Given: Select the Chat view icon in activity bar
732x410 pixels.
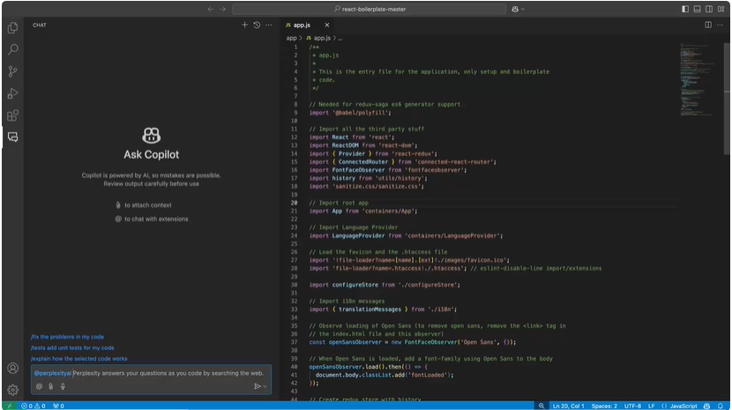Looking at the screenshot, I should [x=12, y=138].
